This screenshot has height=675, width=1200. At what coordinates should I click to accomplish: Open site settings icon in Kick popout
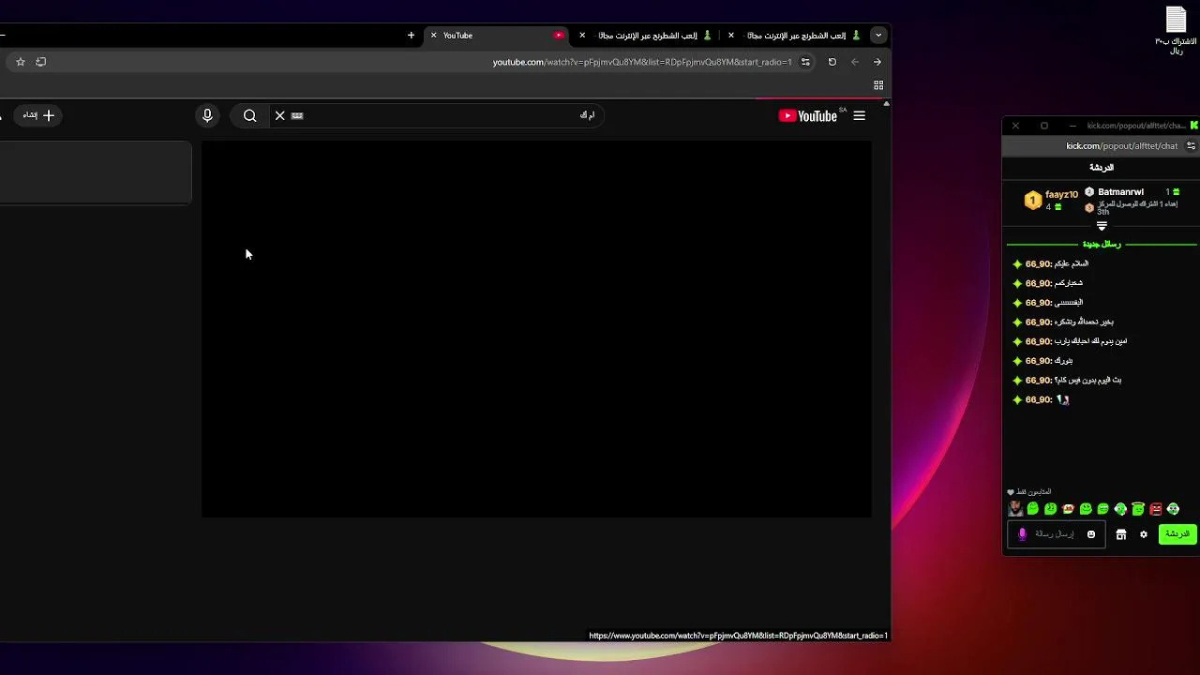(1191, 146)
